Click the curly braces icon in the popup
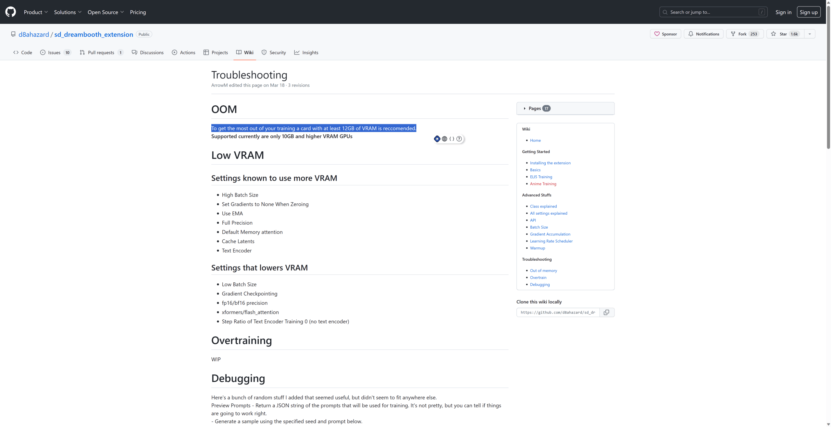831x427 pixels. coord(452,139)
